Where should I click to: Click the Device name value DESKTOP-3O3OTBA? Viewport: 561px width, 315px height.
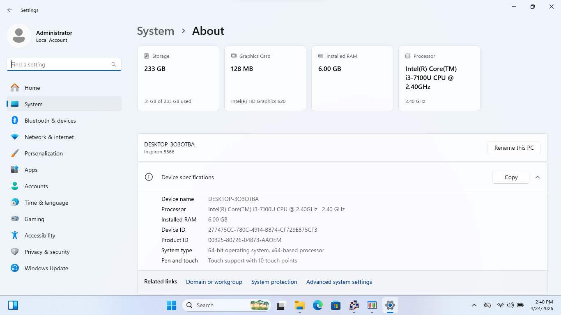pyautogui.click(x=233, y=199)
